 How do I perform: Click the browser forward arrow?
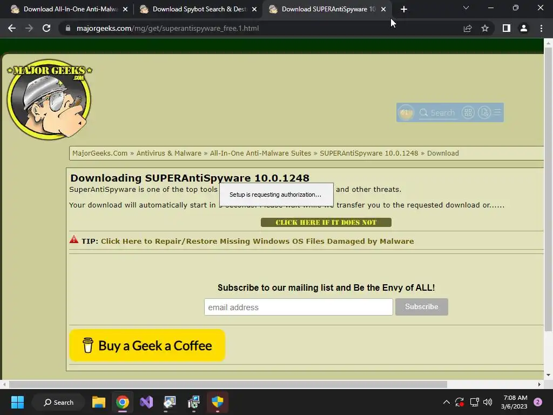[29, 28]
